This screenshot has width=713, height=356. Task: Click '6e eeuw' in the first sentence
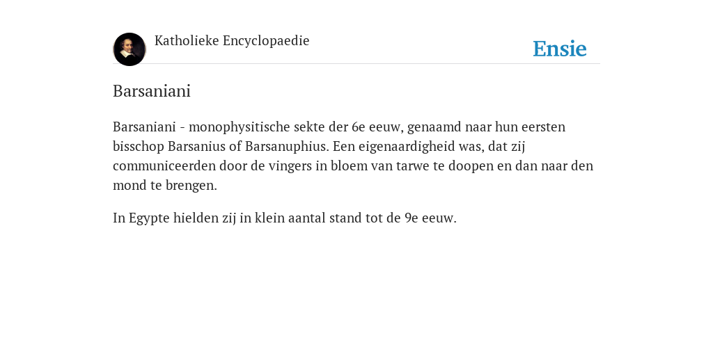(377, 127)
